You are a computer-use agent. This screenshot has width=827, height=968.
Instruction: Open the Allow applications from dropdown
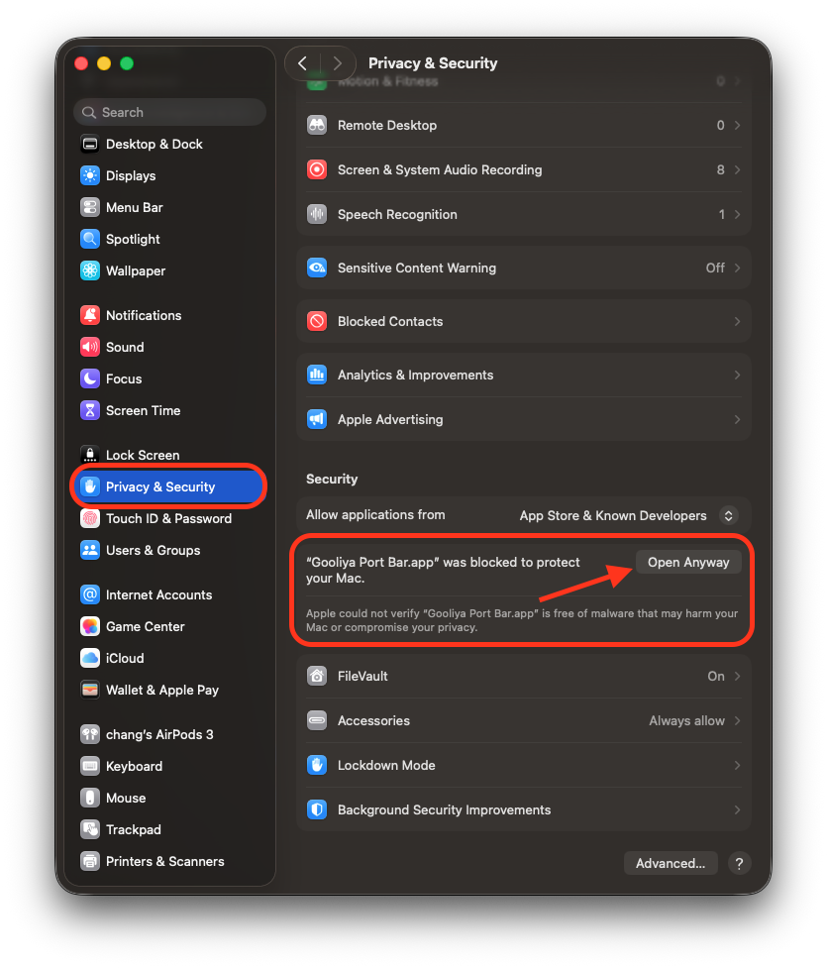tap(728, 515)
